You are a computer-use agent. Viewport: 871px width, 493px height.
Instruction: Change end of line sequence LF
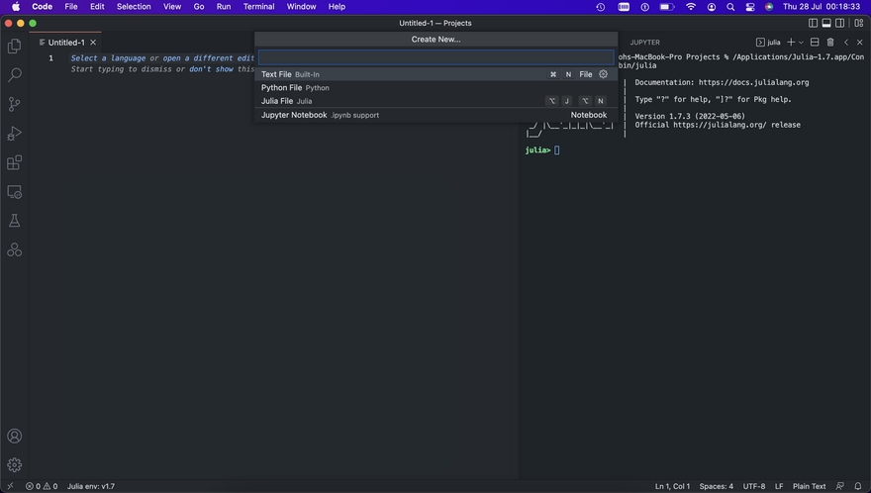point(779,486)
